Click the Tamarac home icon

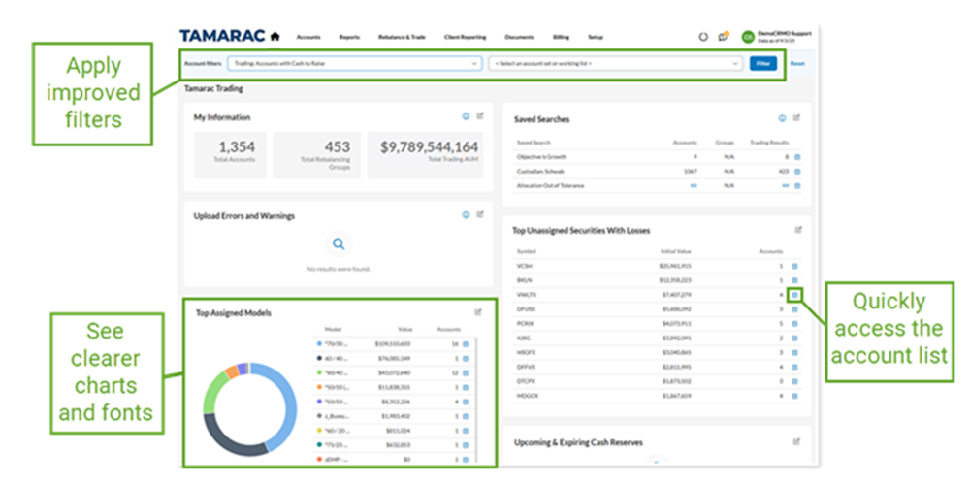click(275, 37)
